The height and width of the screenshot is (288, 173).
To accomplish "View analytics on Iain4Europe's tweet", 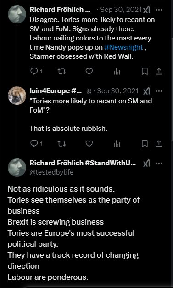I will click(x=117, y=144).
